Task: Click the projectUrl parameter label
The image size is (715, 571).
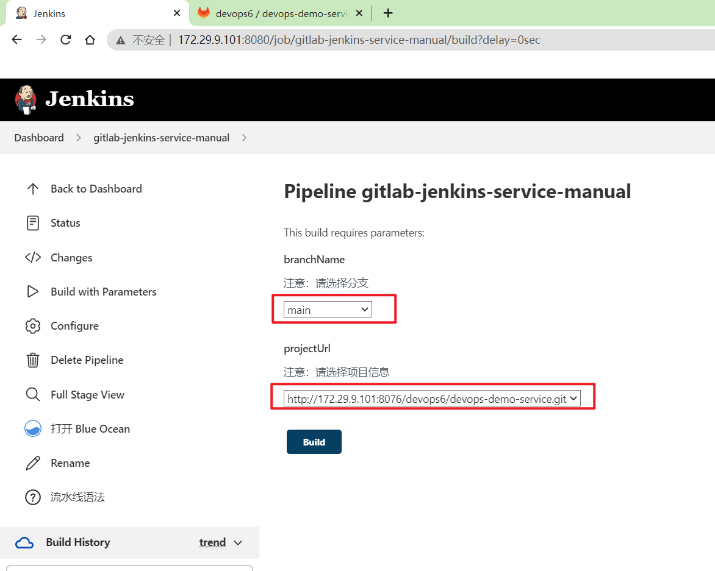Action: [307, 349]
